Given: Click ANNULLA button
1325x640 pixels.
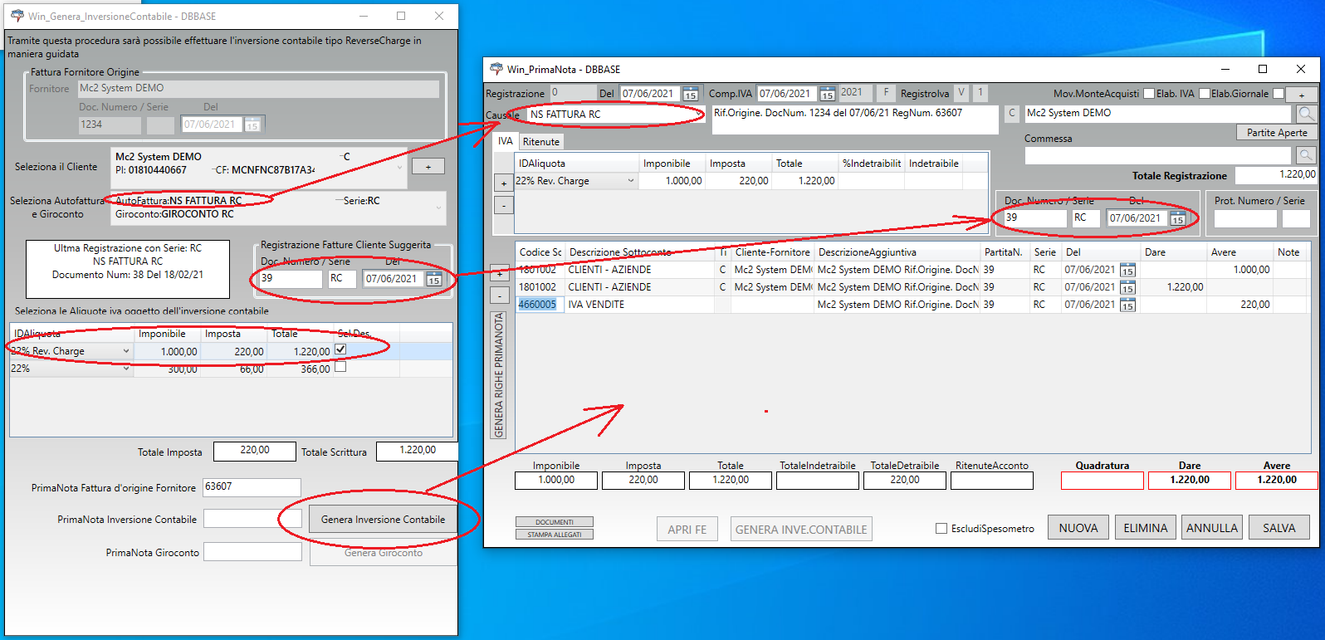Looking at the screenshot, I should 1212,528.
